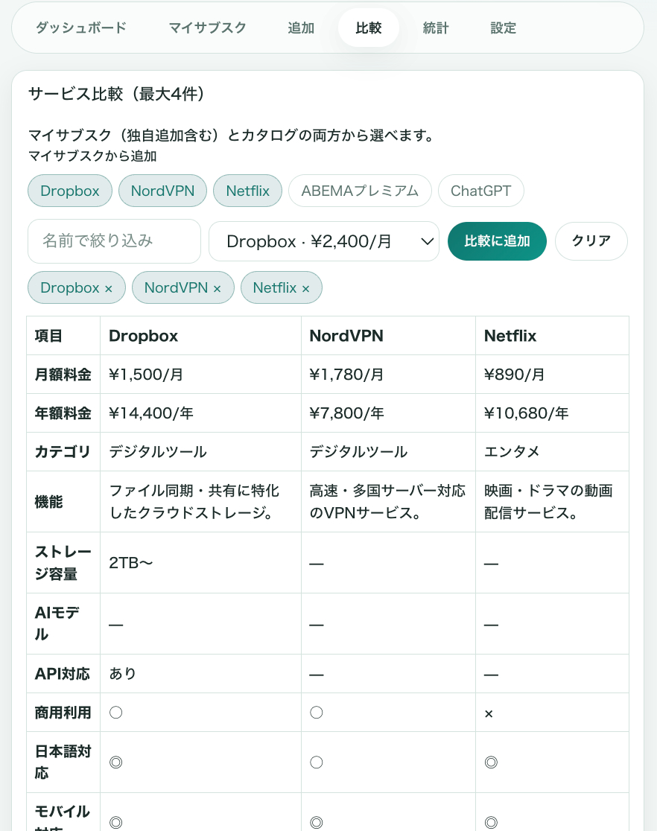Open the 設定 tab
This screenshot has height=831, width=657.
[x=504, y=28]
